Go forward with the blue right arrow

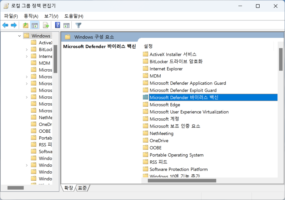point(14,25)
